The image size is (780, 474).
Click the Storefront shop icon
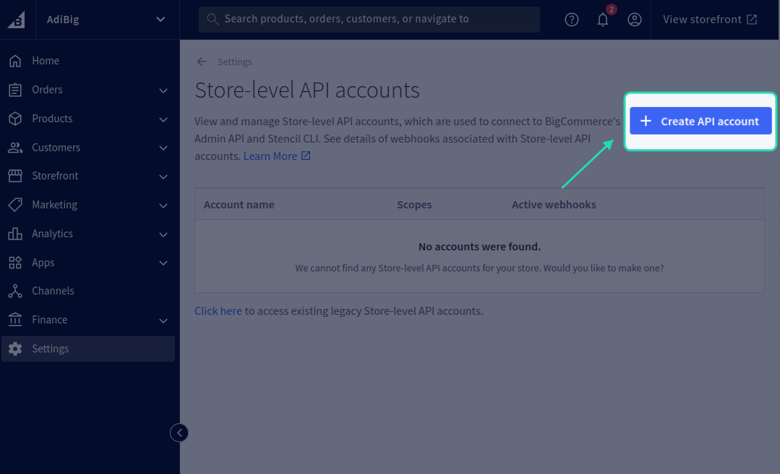point(15,176)
